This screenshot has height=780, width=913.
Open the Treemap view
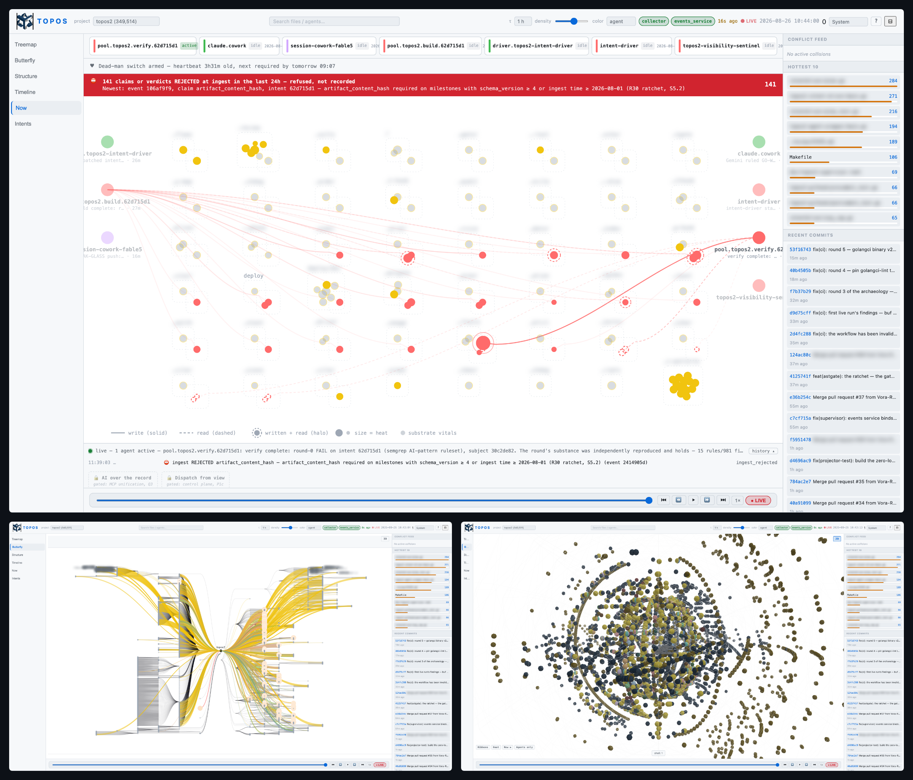coord(46,45)
